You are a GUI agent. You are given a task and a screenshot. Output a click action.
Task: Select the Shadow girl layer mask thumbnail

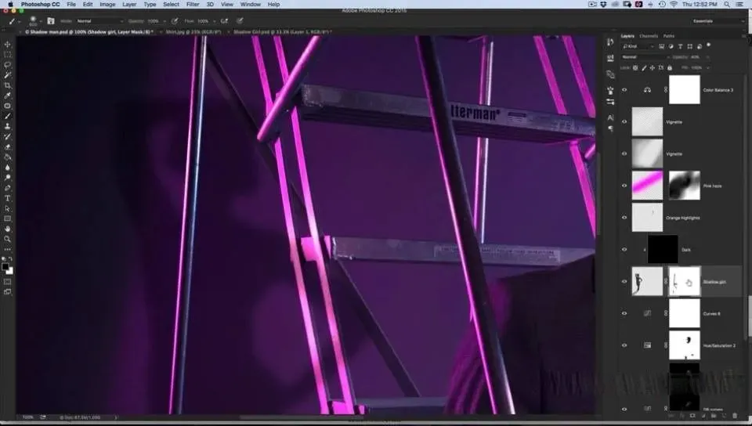point(684,282)
